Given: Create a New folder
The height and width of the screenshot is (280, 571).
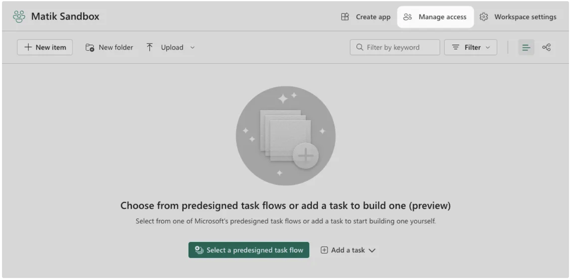Looking at the screenshot, I should coord(109,47).
